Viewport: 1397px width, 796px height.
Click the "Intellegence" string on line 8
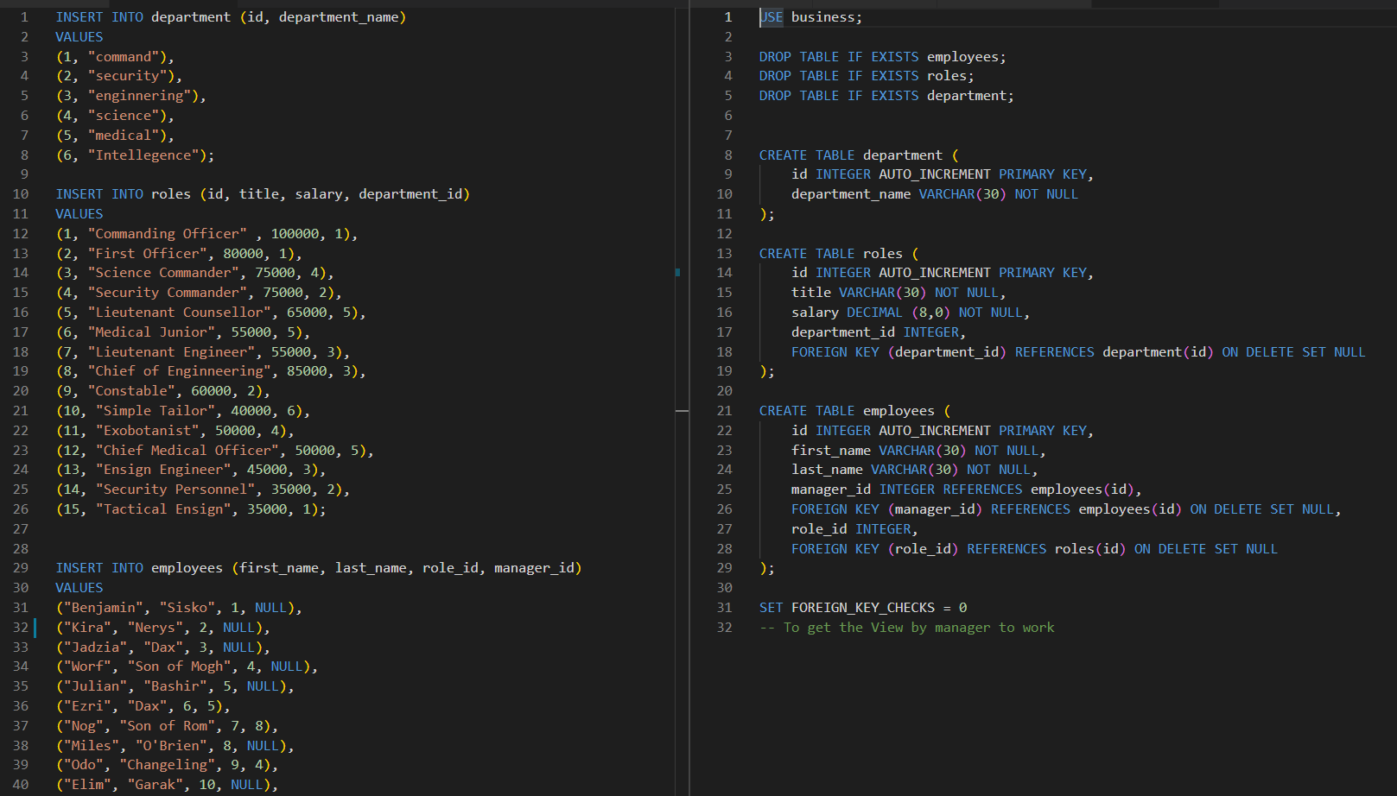(143, 155)
